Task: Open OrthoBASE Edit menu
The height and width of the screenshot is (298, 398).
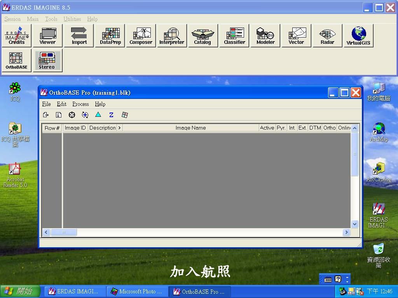Action: pyautogui.click(x=62, y=104)
